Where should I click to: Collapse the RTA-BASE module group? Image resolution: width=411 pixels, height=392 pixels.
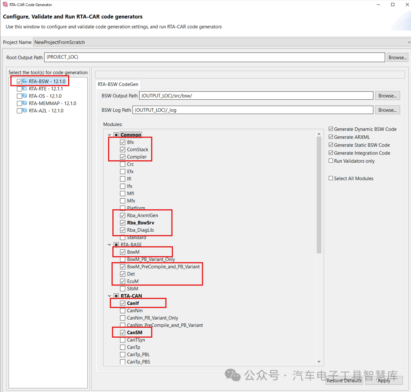(x=110, y=245)
